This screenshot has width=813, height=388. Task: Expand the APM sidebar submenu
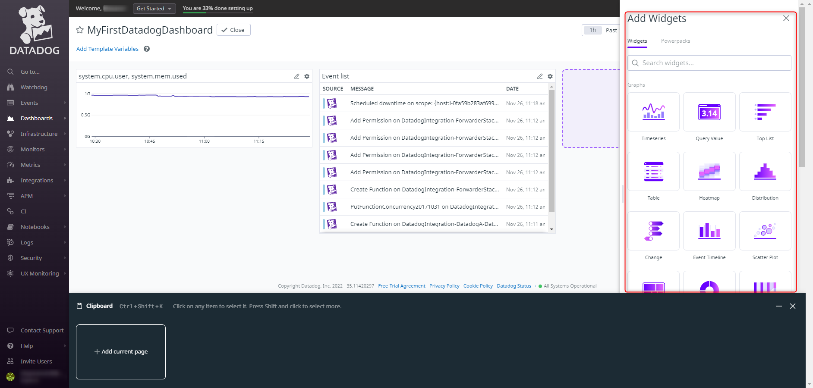pyautogui.click(x=65, y=196)
